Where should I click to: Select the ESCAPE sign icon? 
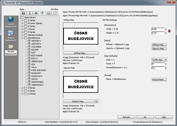[x=29, y=50]
